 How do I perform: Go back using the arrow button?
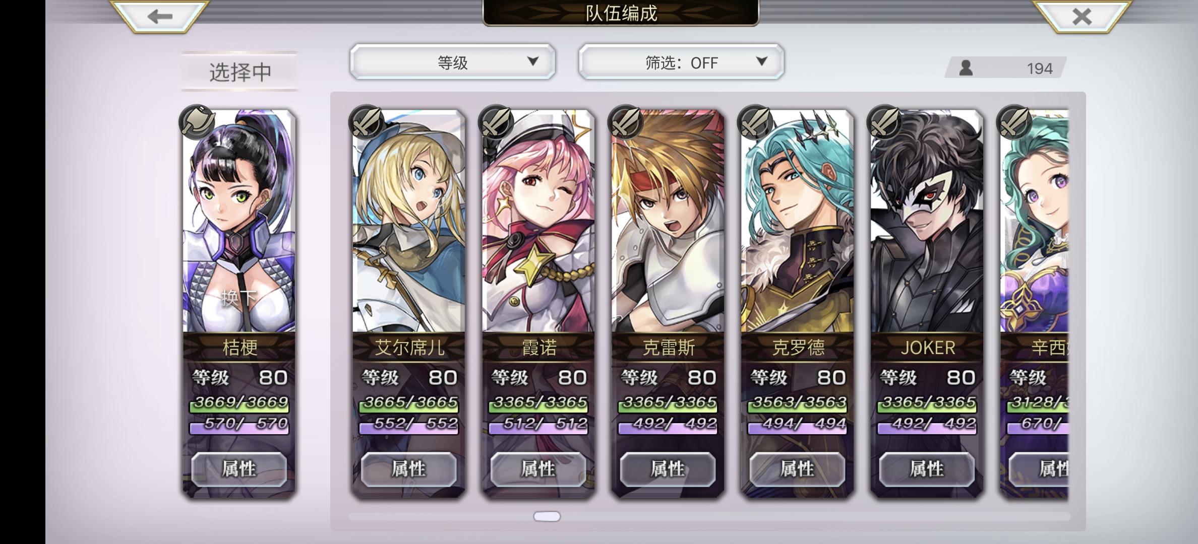[159, 16]
